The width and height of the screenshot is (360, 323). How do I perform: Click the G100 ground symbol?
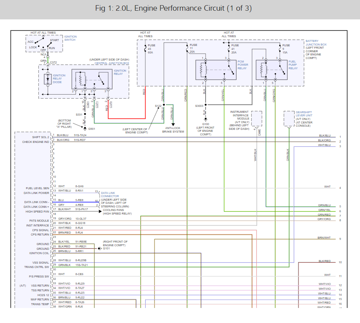pyautogui.click(x=205, y=120)
